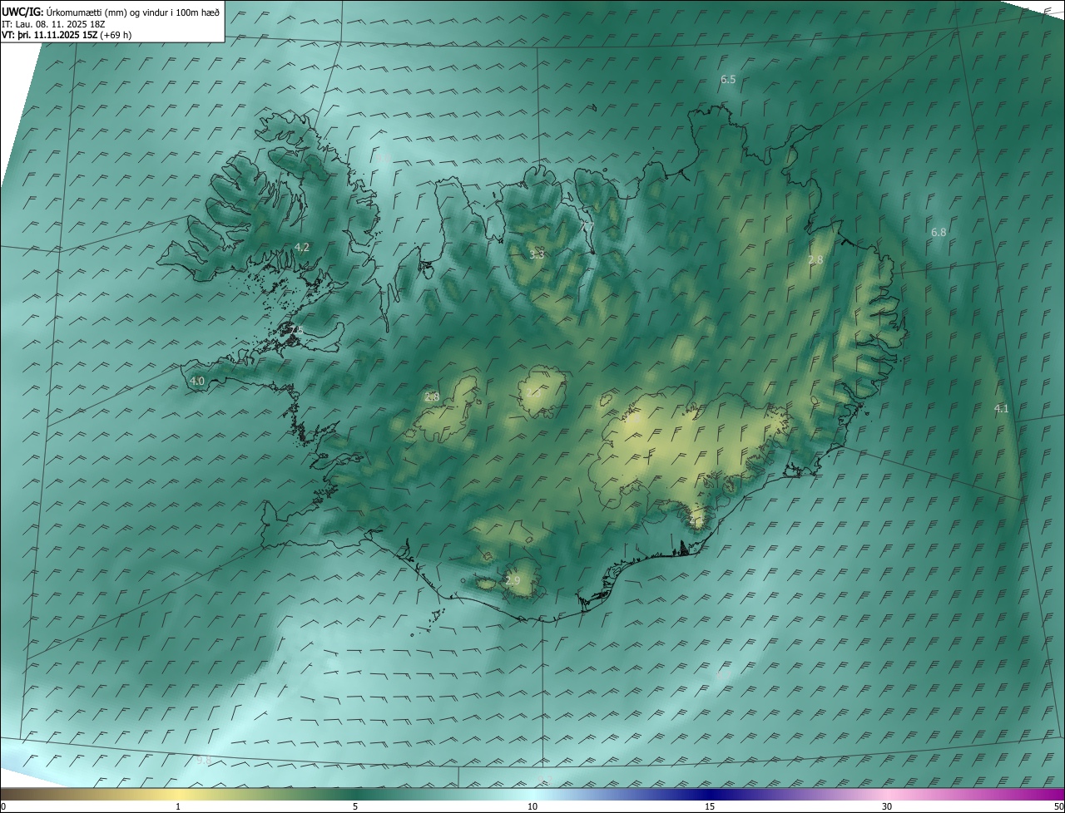Click the 4.1 value label off the east coast
Screen dimensions: 1065x813
click(1001, 408)
